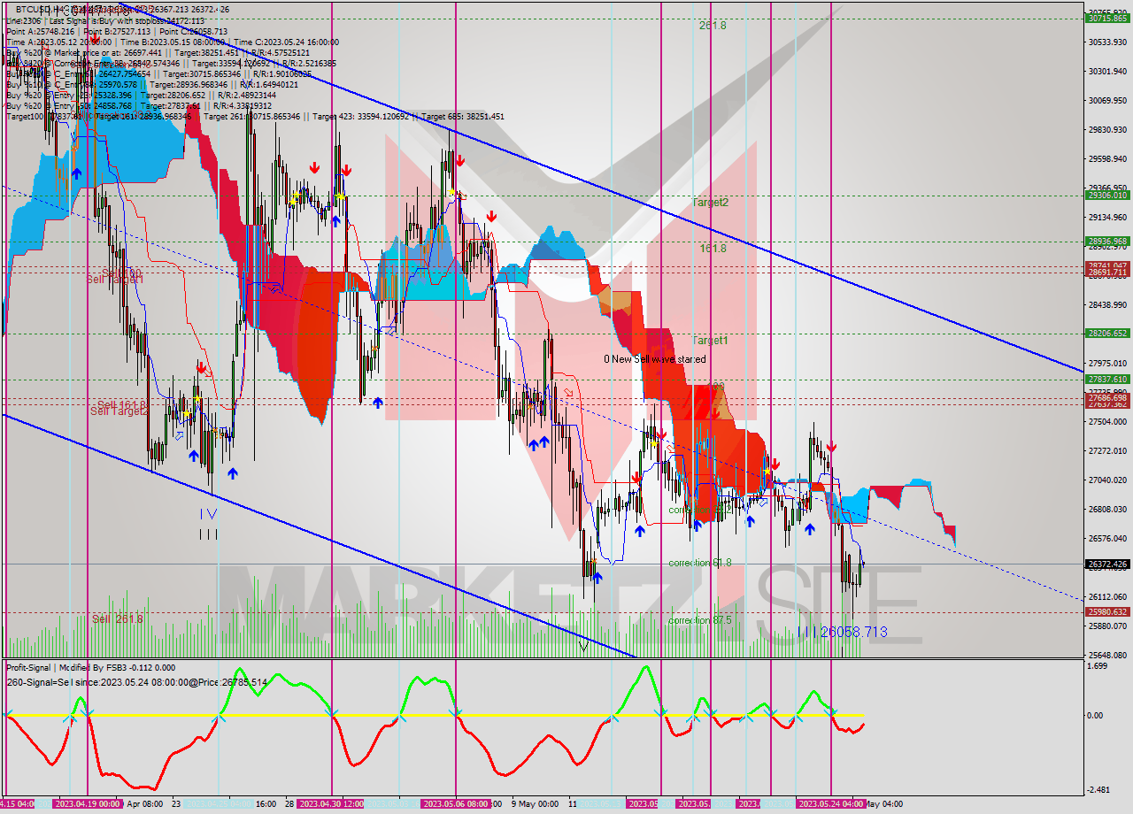Click the green '161.8' Fibonacci label

click(713, 250)
